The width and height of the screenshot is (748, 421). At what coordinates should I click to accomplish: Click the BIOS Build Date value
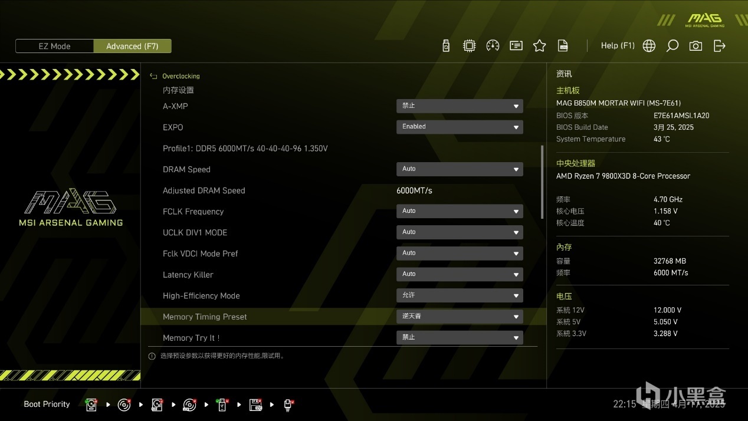point(674,127)
